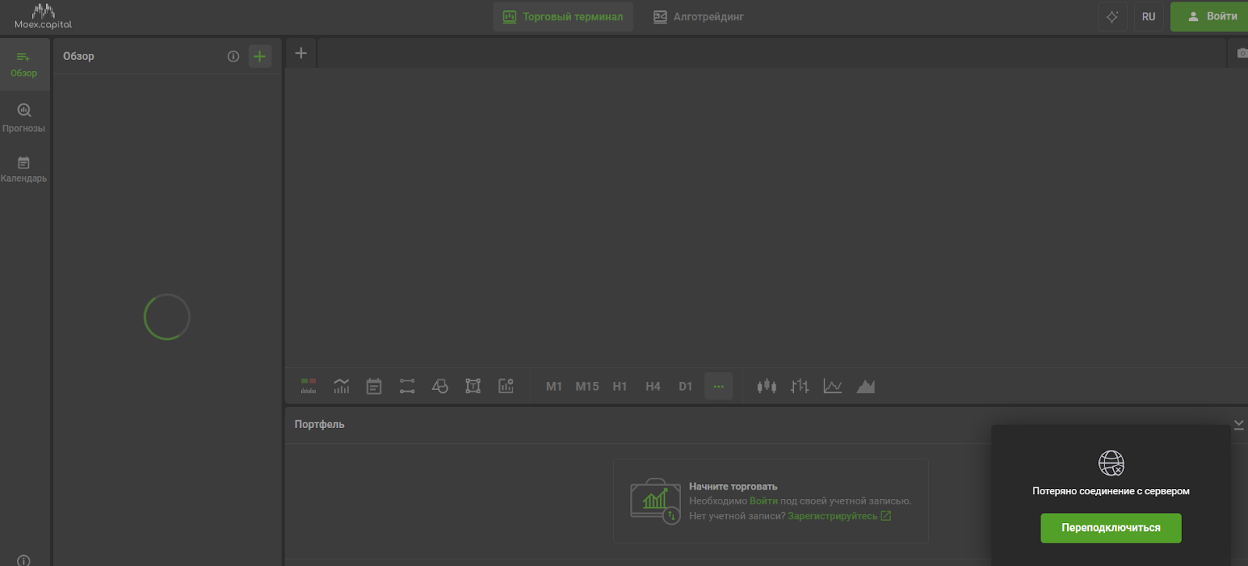Click the red-green volume panel icon
The height and width of the screenshot is (566, 1248).
(x=308, y=386)
